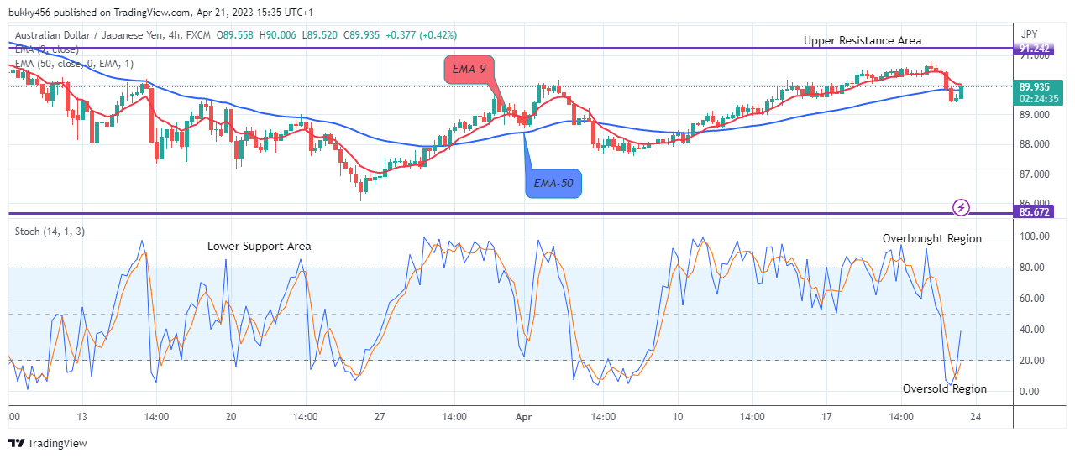Click the 60.00 level on stochastic axis

tap(1033, 299)
